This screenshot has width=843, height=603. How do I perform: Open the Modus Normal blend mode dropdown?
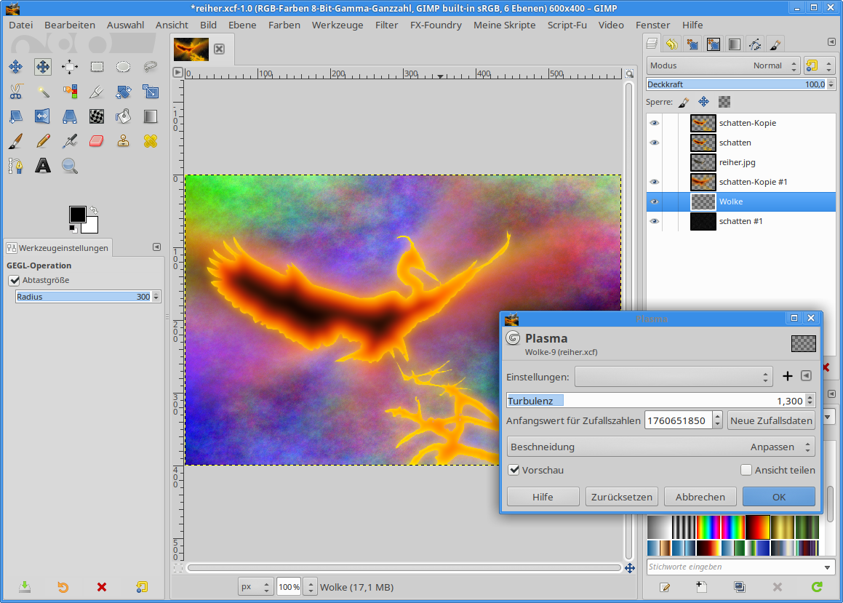723,65
